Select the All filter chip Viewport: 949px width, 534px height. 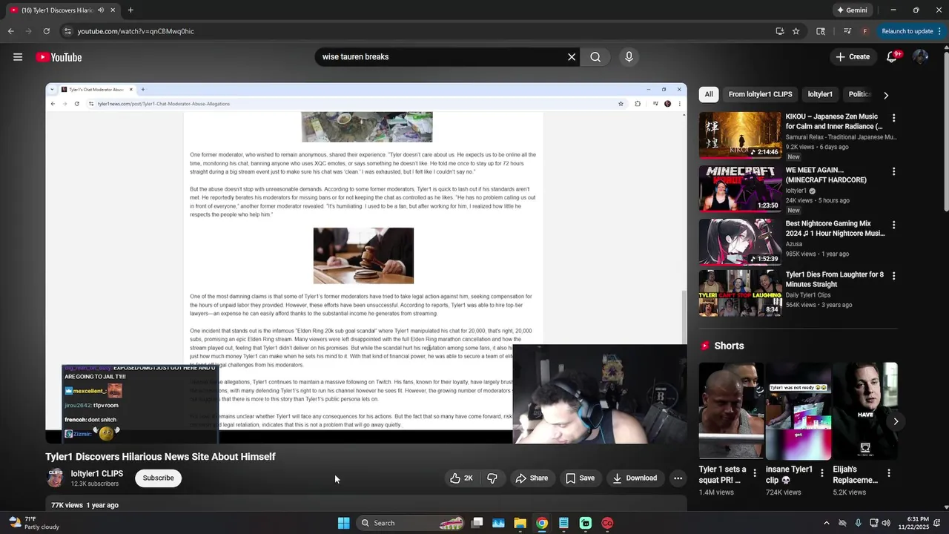click(709, 94)
